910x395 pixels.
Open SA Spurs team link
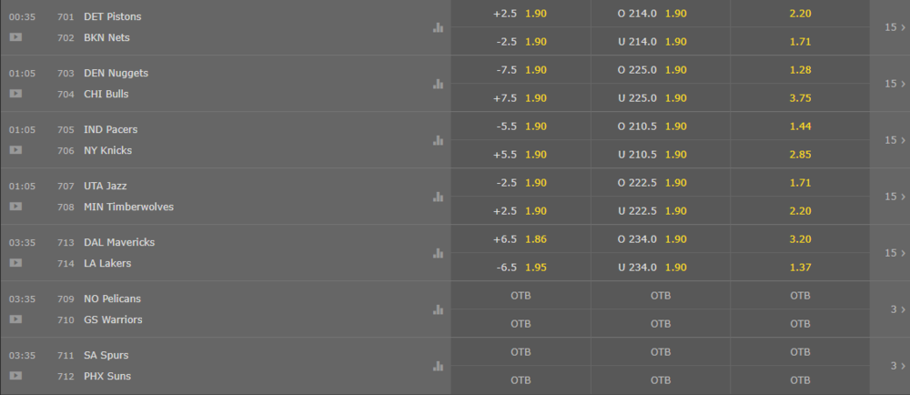[106, 355]
